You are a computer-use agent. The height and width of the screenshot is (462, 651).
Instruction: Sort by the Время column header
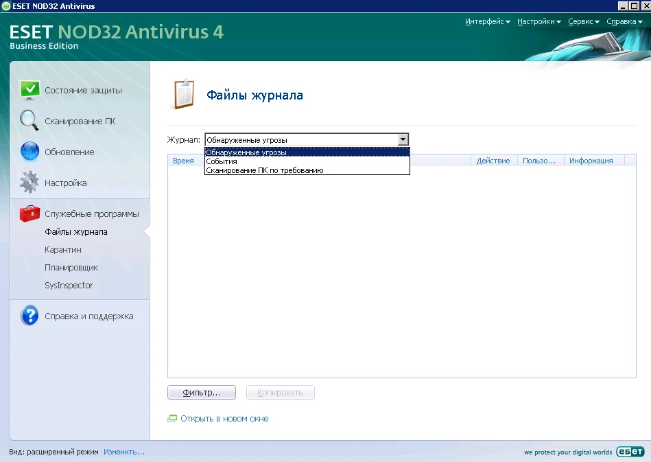(186, 161)
